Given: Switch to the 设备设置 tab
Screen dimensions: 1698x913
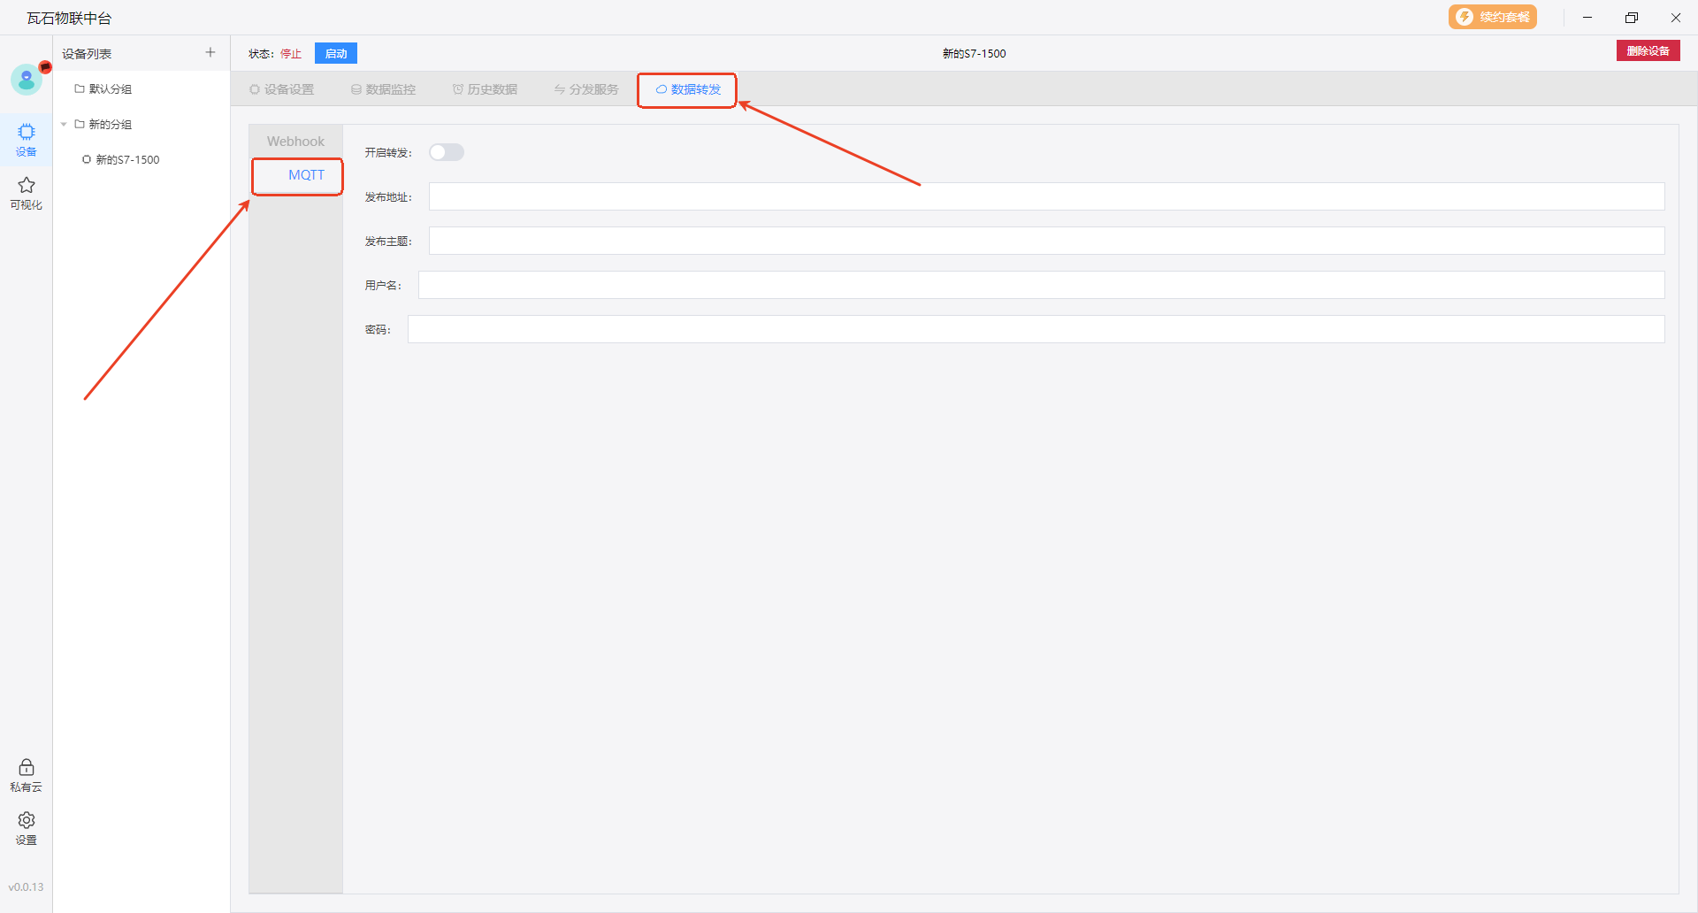Looking at the screenshot, I should pos(282,89).
